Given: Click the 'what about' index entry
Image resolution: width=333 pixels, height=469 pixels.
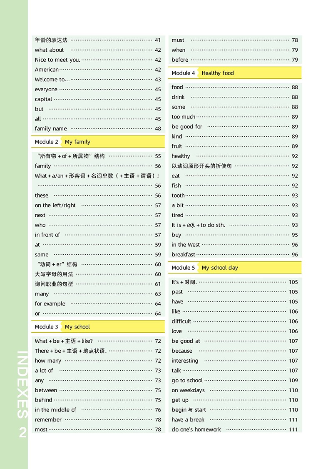Looking at the screenshot, I should click(x=49, y=50).
